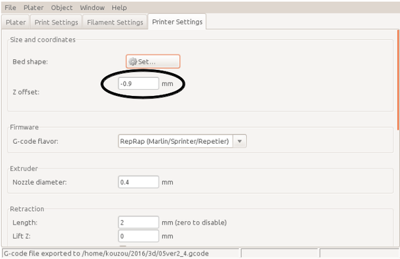Image resolution: width=400 pixels, height=259 pixels.
Task: Open the Plater menu
Action: click(x=34, y=7)
